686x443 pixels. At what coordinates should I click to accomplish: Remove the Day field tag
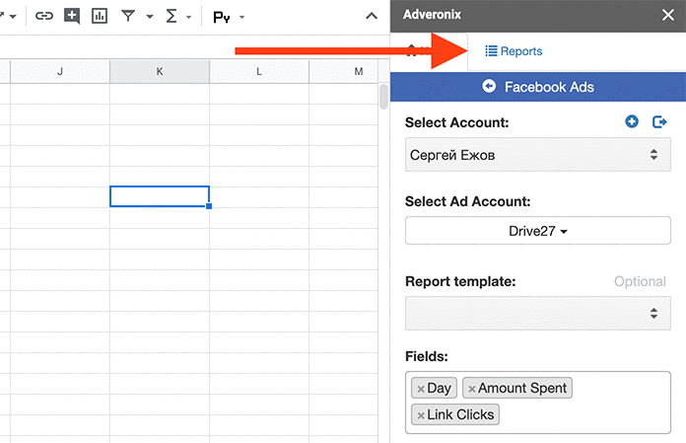point(421,389)
